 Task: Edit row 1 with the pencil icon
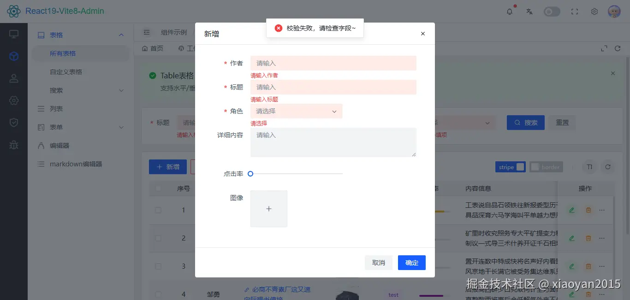tap(572, 210)
